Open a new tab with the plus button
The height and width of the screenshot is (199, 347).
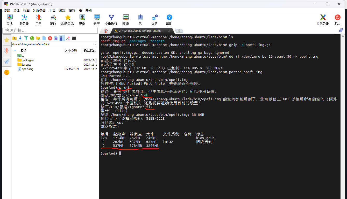click(x=179, y=31)
